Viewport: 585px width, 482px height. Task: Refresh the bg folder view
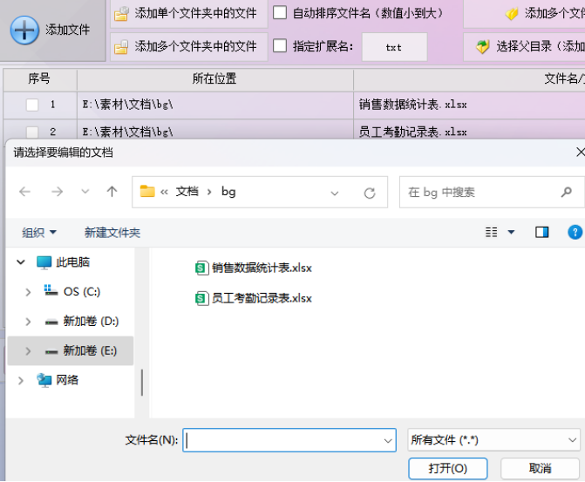click(x=370, y=193)
